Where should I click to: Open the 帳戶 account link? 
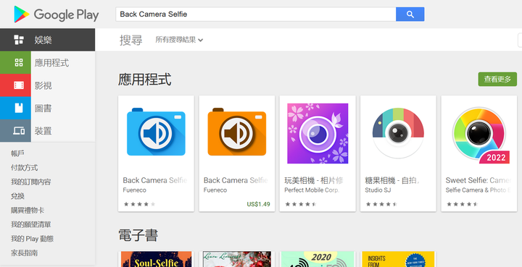[x=17, y=153]
